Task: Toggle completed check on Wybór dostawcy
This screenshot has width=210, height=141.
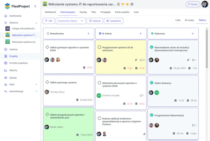Action: [x=152, y=83]
